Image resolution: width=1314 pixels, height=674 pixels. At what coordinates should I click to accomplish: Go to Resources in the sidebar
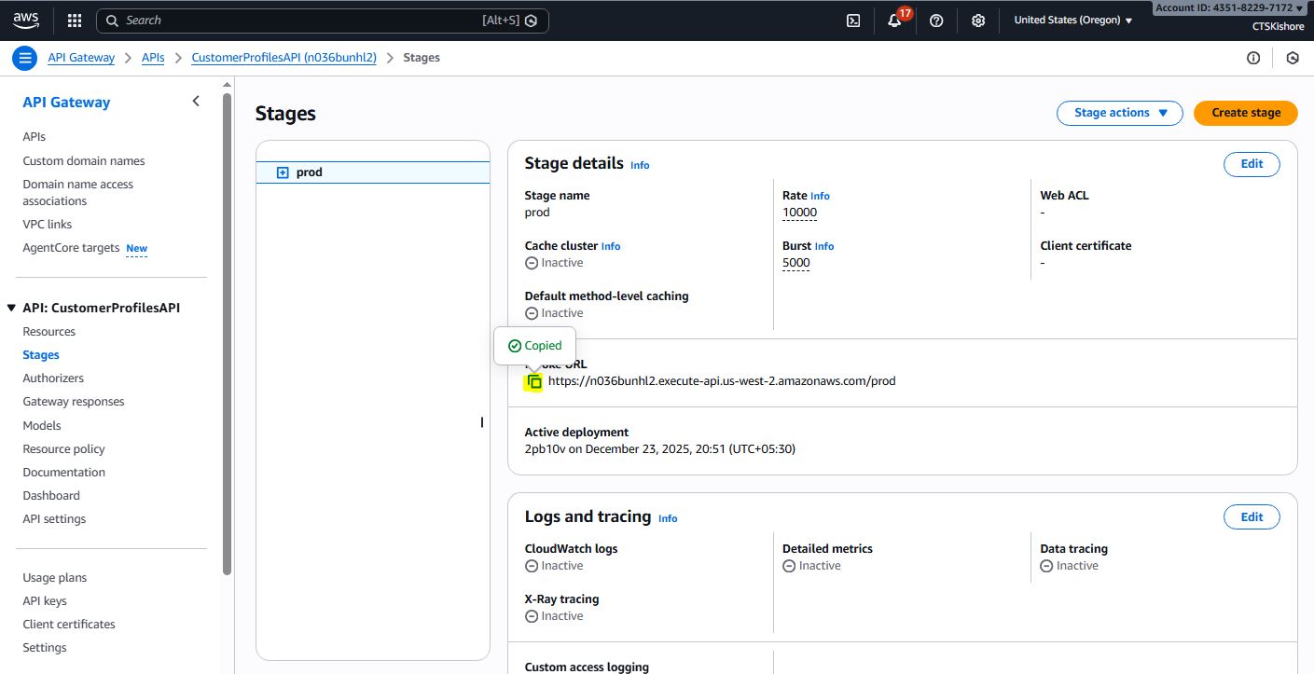(49, 332)
